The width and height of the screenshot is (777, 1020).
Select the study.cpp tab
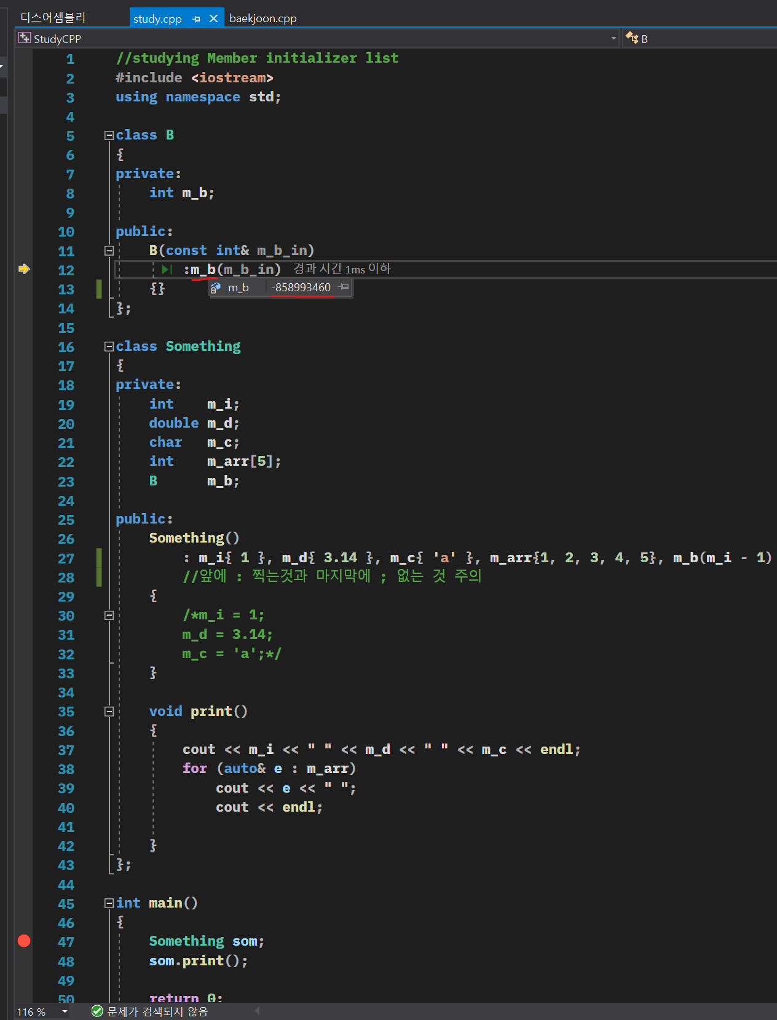coord(157,19)
